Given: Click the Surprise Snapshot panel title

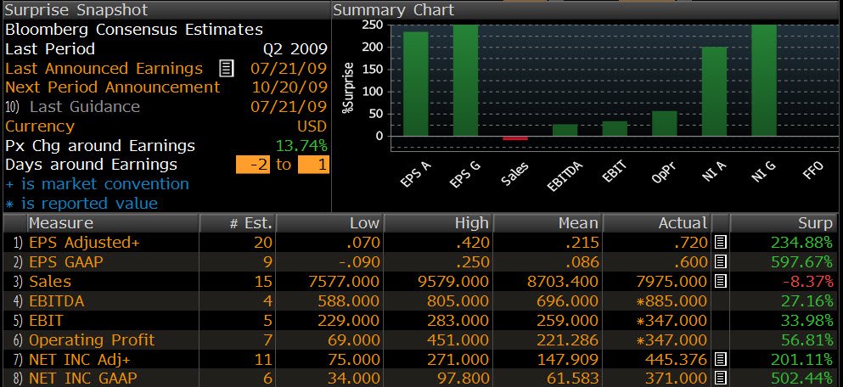Looking at the screenshot, I should 76,10.
